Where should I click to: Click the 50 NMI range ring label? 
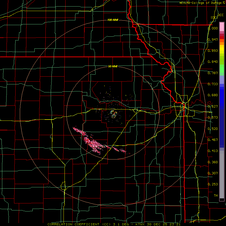113,66
